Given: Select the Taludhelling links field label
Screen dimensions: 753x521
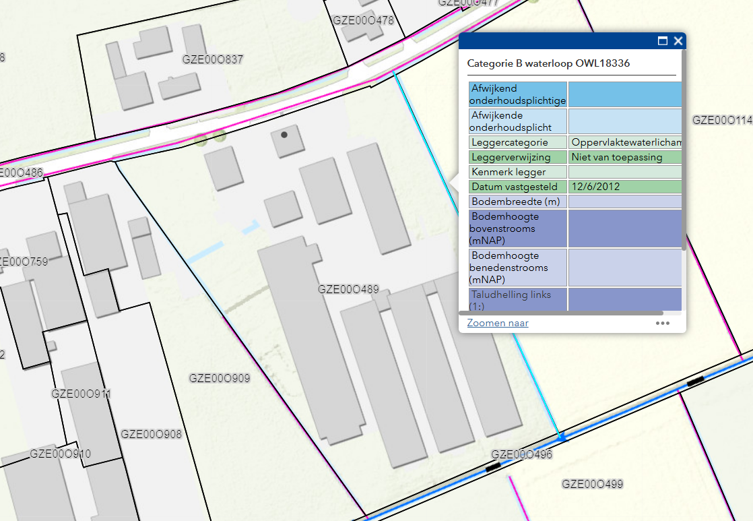Looking at the screenshot, I should click(518, 299).
